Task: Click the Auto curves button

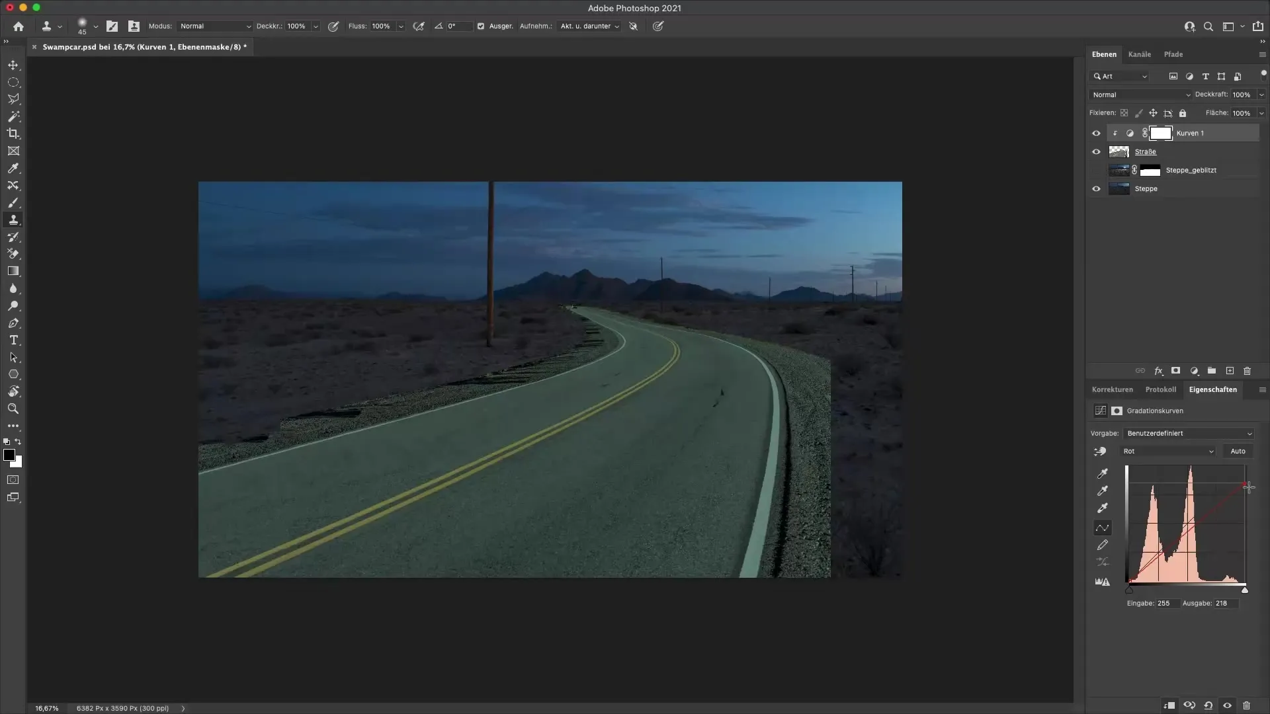Action: (1238, 451)
